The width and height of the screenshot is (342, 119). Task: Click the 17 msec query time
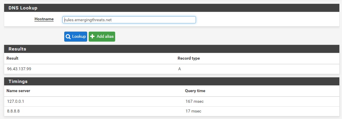[193, 111]
